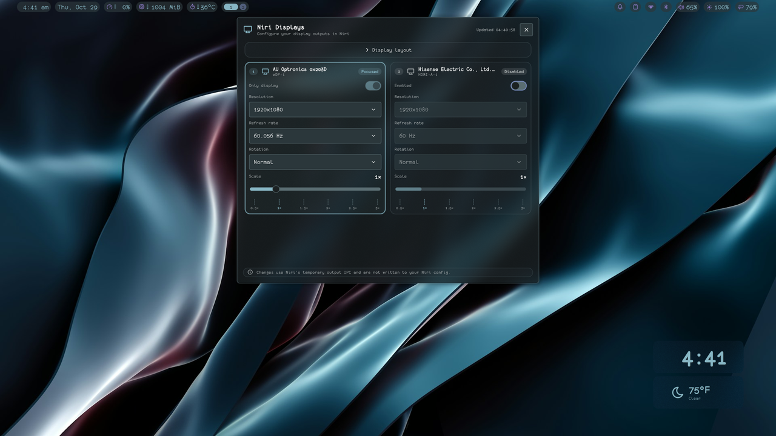Expand the Display layout section

(x=388, y=50)
